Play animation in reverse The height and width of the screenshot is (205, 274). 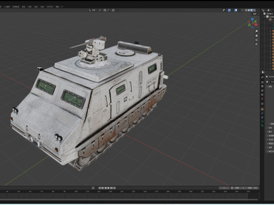106,188
